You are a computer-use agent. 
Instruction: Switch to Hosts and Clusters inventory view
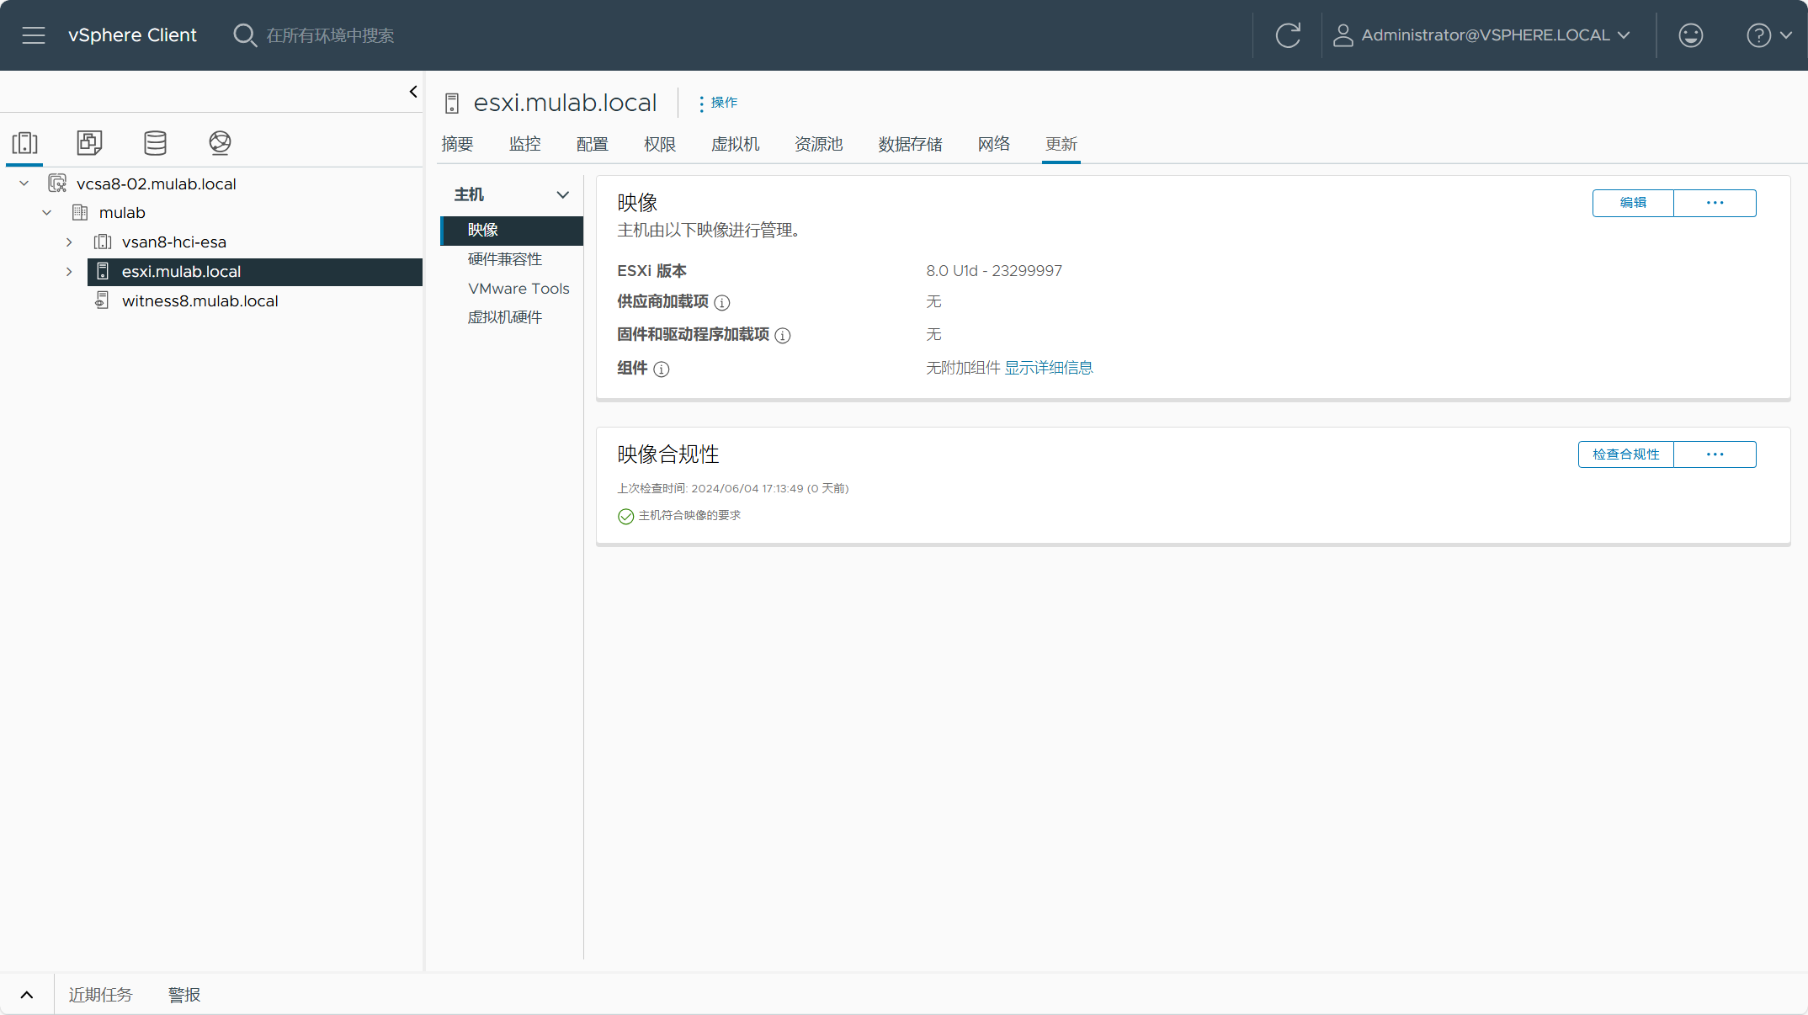(25, 142)
